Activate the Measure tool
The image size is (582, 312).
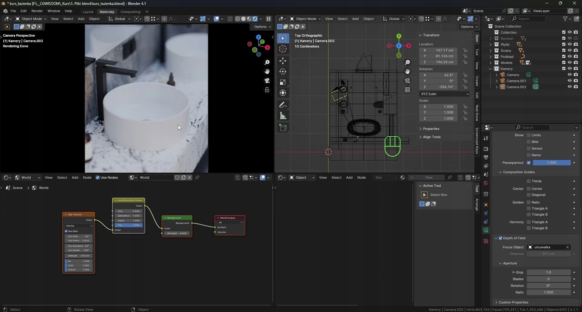[x=283, y=116]
